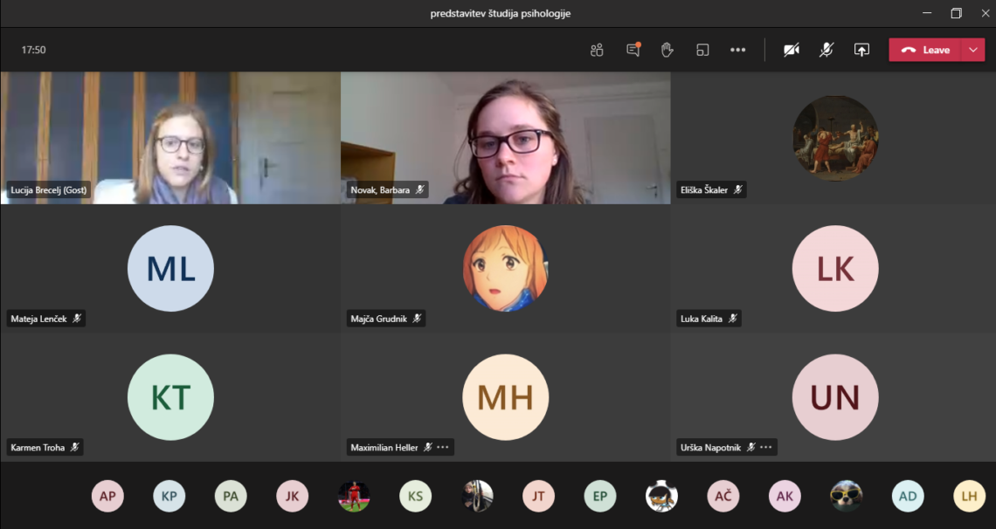Viewport: 996px width, 529px height.
Task: Click the name label Mateja Lenček
Action: pyautogui.click(x=38, y=319)
